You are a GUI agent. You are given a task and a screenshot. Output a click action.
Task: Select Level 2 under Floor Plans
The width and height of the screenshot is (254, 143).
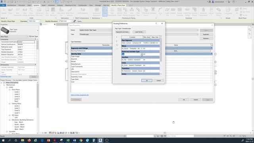point(17,92)
